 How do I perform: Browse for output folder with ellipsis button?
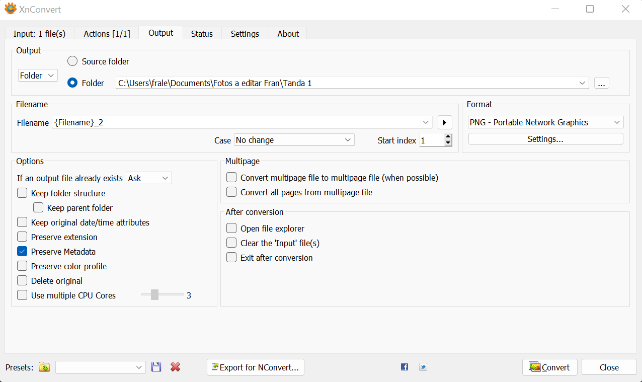coord(601,83)
